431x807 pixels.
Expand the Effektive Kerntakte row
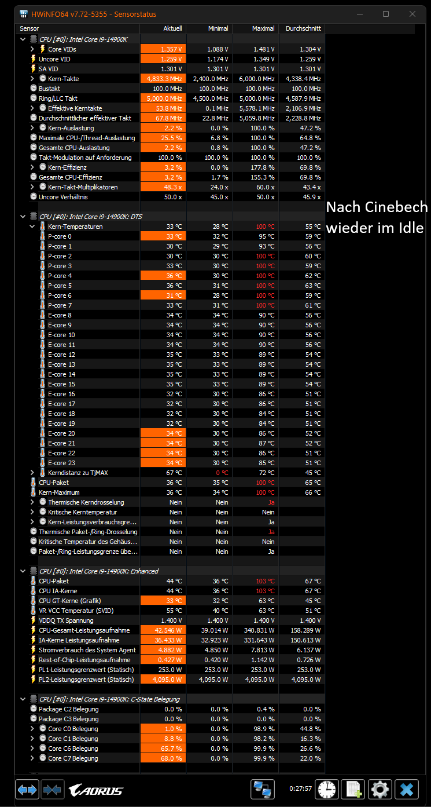pos(32,108)
